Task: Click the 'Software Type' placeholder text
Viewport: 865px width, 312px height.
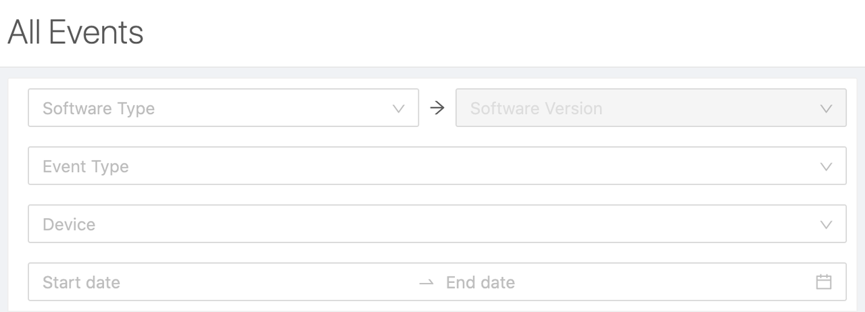Action: point(99,108)
